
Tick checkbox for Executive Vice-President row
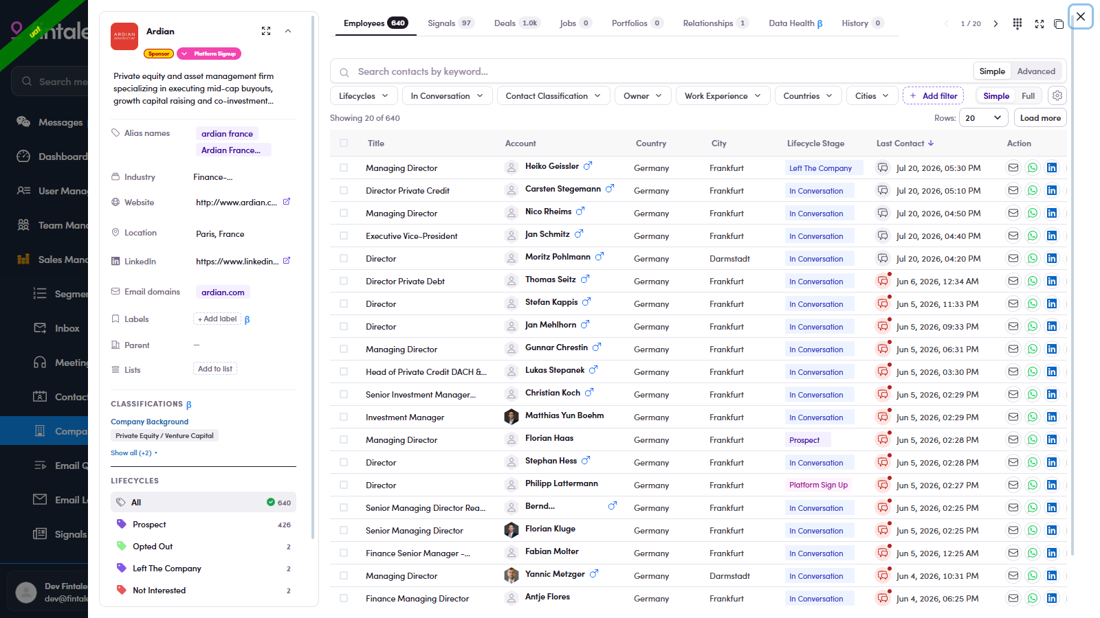click(344, 236)
